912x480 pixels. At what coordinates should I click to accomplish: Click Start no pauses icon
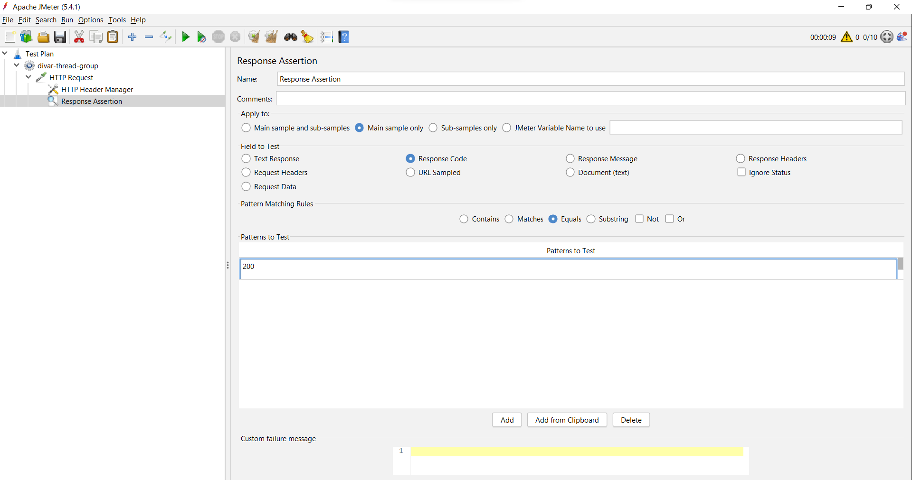201,37
